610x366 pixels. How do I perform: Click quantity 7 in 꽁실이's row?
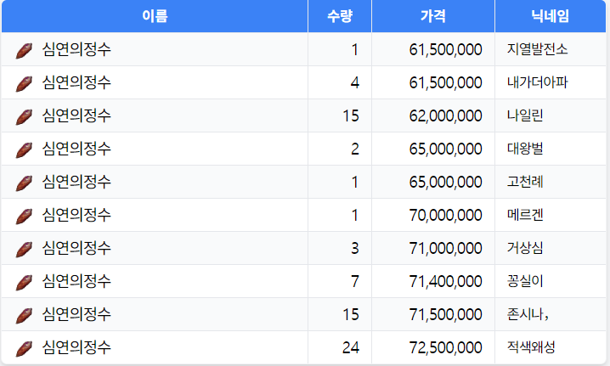coord(355,281)
